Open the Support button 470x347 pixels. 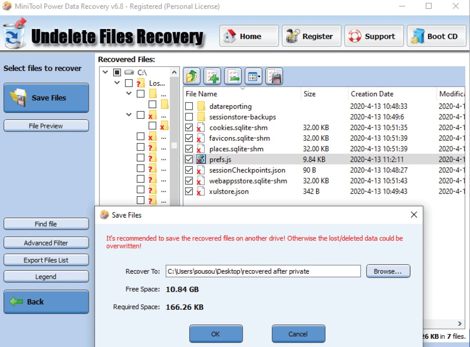[374, 36]
